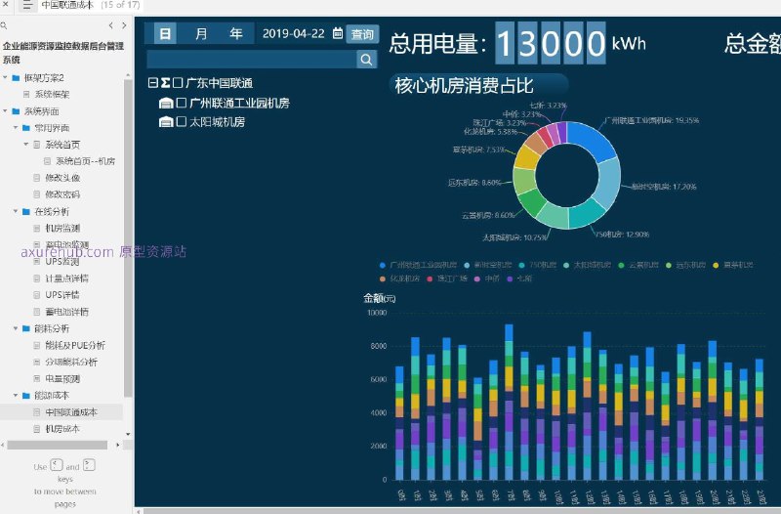The height and width of the screenshot is (514, 781).
Task: Click the page icon beside 电量预测
Action: (37, 379)
